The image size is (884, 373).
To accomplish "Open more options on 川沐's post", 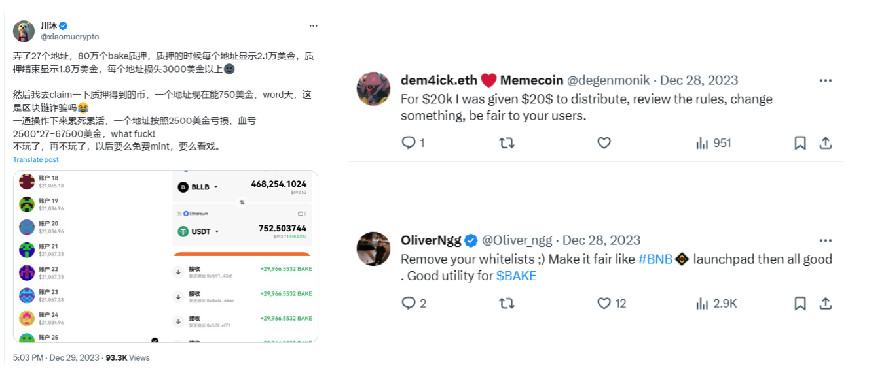I will click(x=314, y=25).
